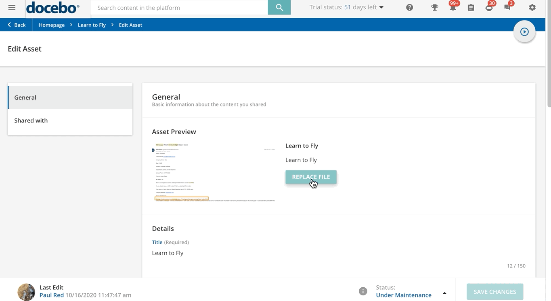
Task: Focus the platform search input field
Action: [x=180, y=7]
